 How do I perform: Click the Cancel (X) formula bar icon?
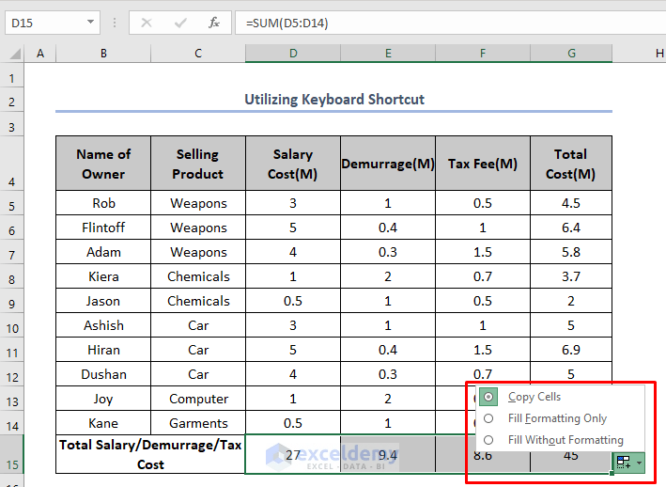tap(147, 23)
